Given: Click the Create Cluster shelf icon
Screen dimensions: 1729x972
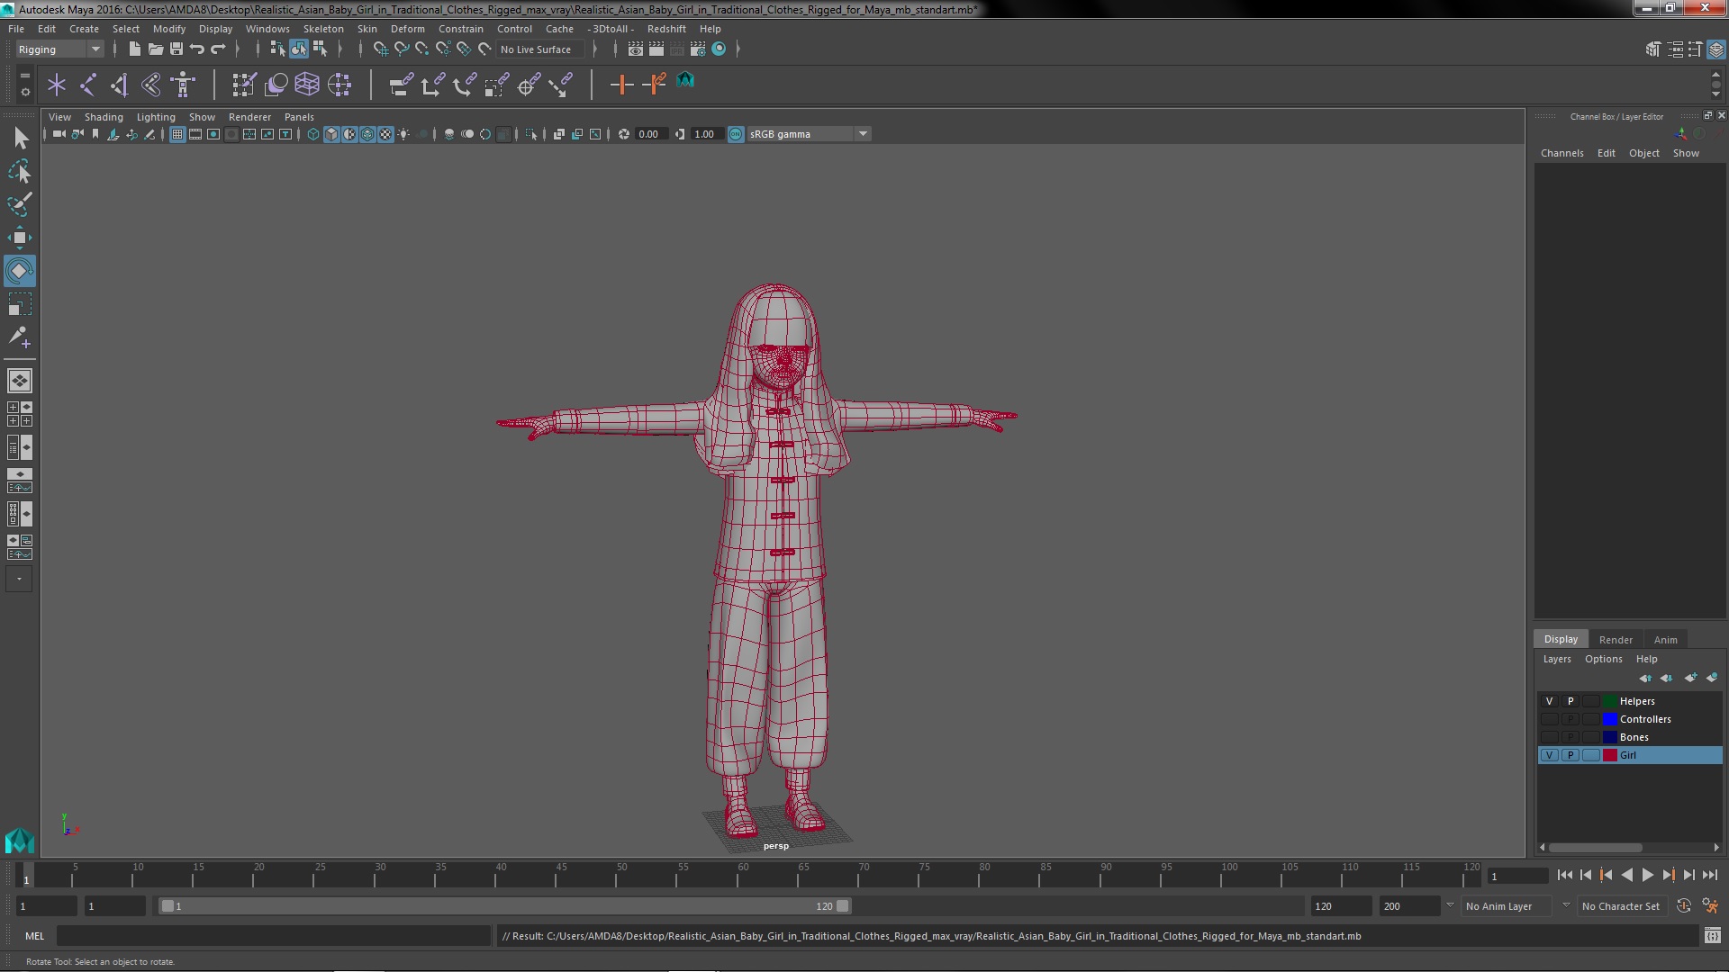Looking at the screenshot, I should [339, 85].
